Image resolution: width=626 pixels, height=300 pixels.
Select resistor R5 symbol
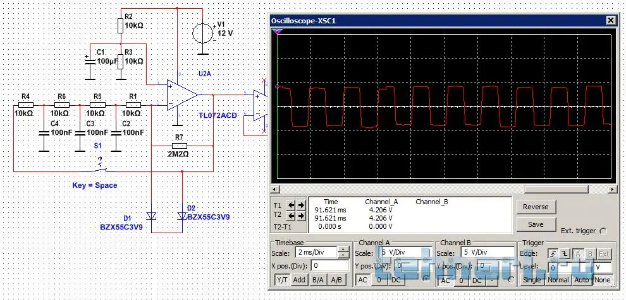97,105
